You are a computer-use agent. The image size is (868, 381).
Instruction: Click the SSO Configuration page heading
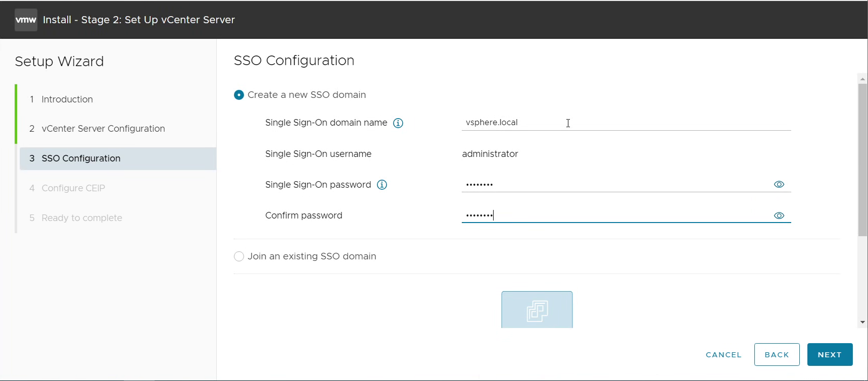(294, 61)
